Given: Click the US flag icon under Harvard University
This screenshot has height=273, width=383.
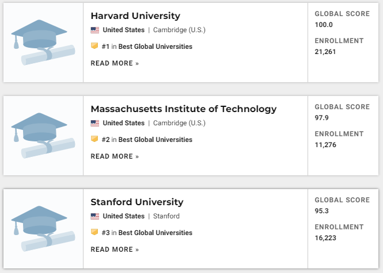Looking at the screenshot, I should pos(95,30).
